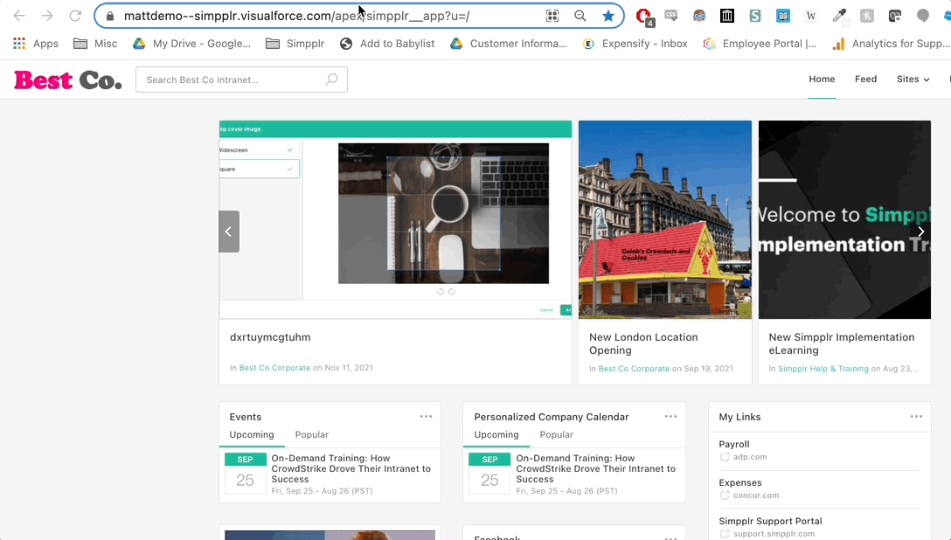Open the Expenses link
The width and height of the screenshot is (951, 540).
(740, 483)
